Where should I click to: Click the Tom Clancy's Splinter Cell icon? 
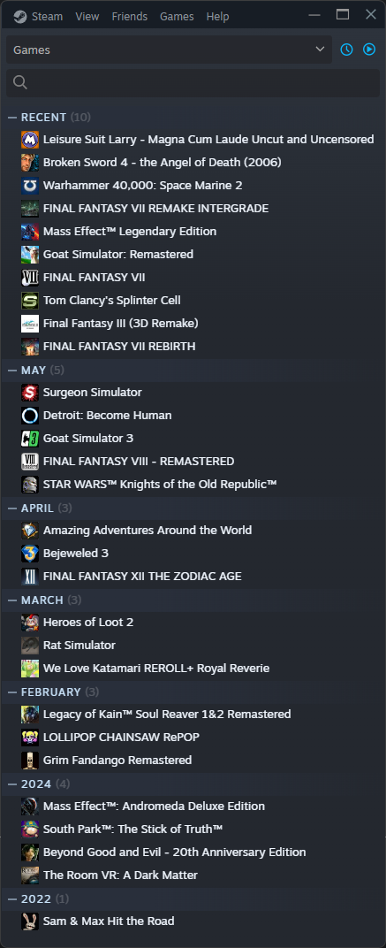point(30,301)
